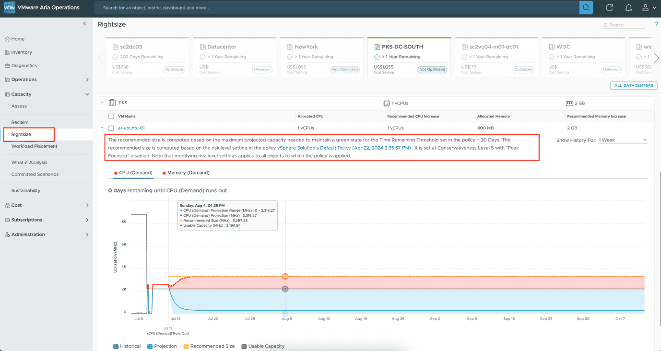Select the sc2dc03 datacenter card

(148, 57)
